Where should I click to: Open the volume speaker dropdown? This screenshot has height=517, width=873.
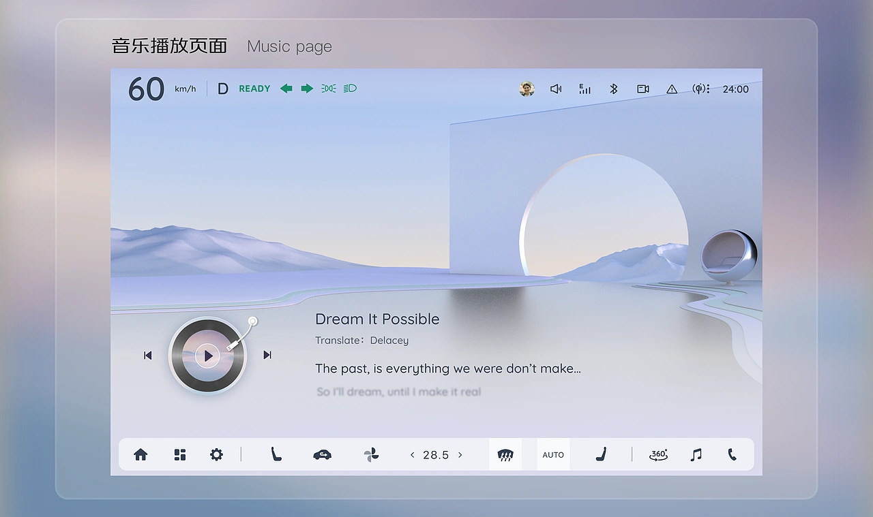click(x=556, y=89)
